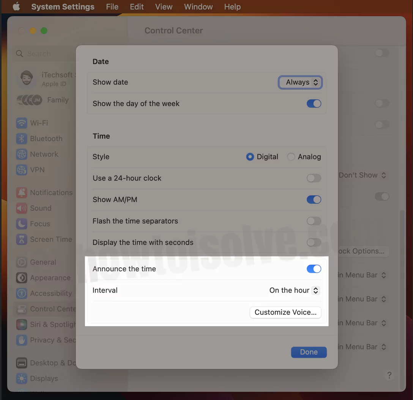413x400 pixels.
Task: Turn off Announce the time
Action: pyautogui.click(x=314, y=269)
